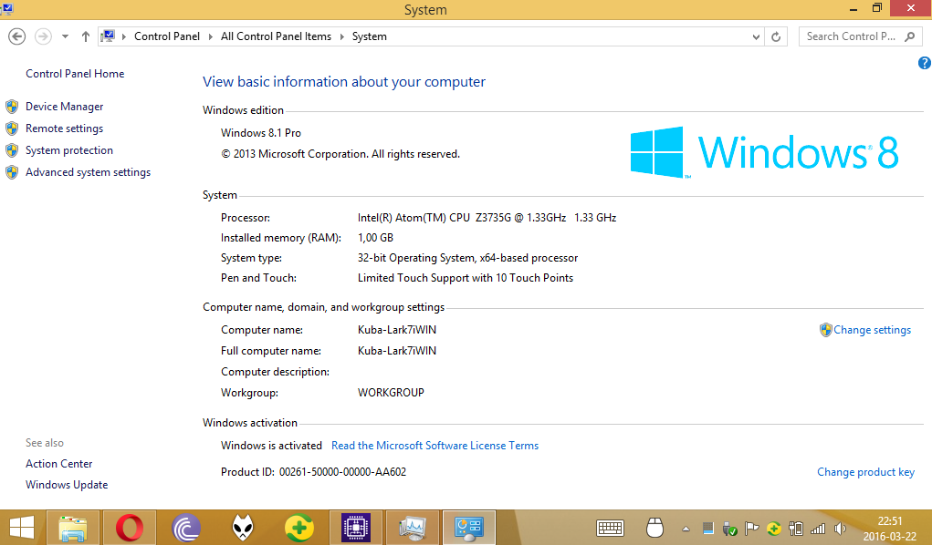Click the battery power tray icon
The width and height of the screenshot is (932, 545).
tap(796, 528)
